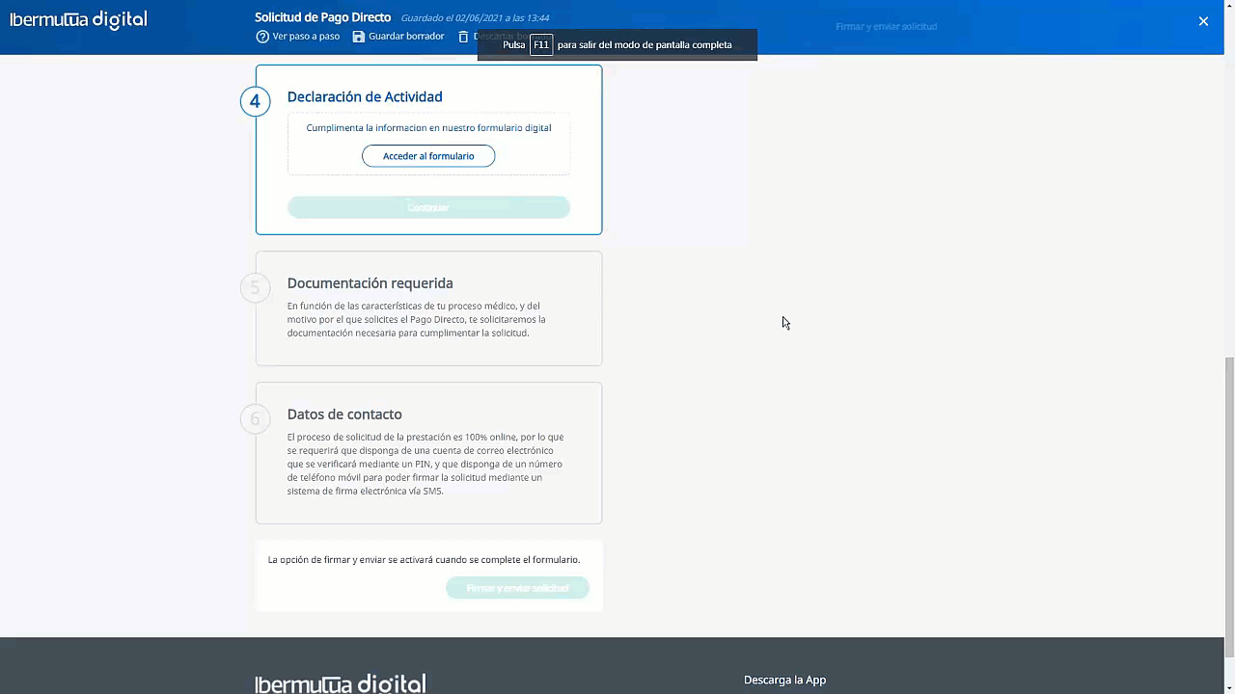Image resolution: width=1235 pixels, height=694 pixels.
Task: Click the step 6 number circle
Action: pyautogui.click(x=255, y=419)
